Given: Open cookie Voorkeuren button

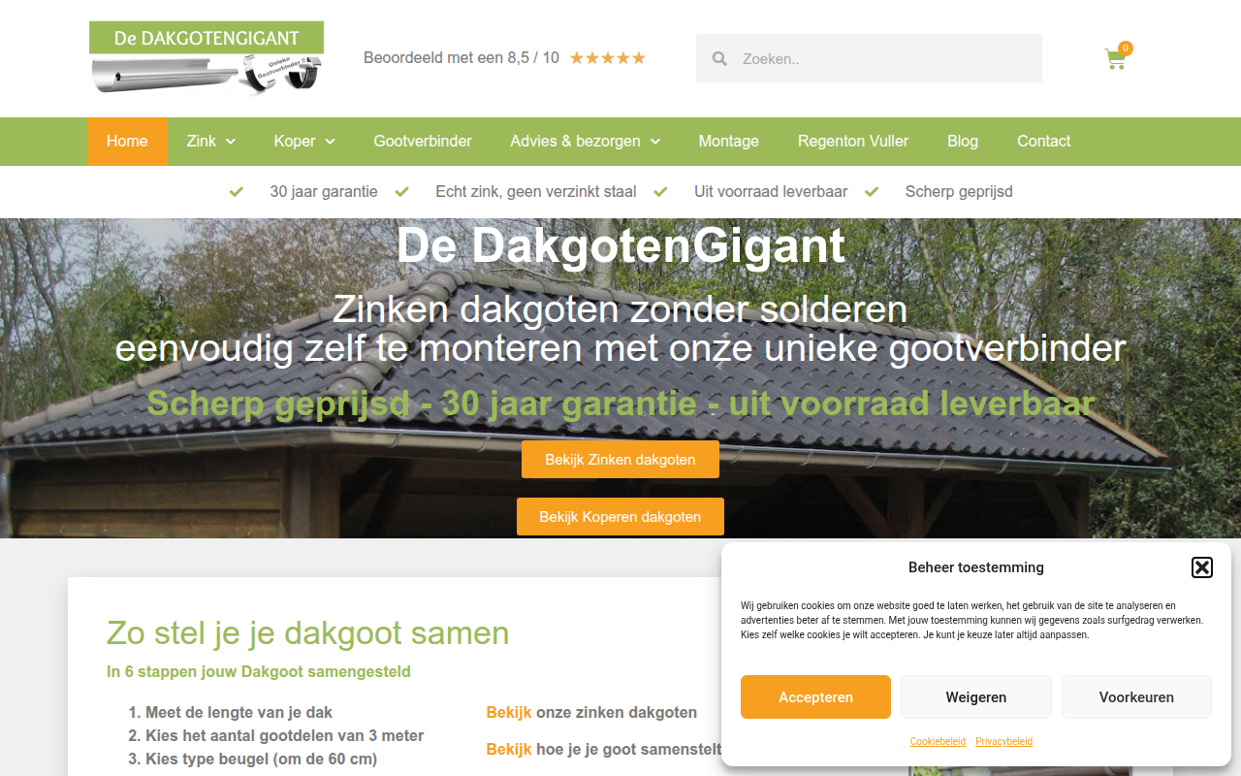Looking at the screenshot, I should click(x=1136, y=697).
